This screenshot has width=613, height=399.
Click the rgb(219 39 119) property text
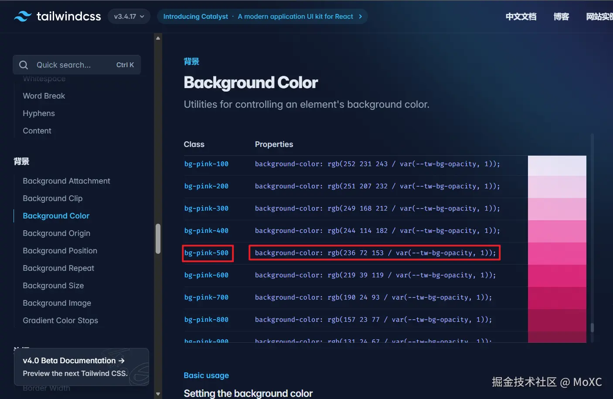(x=375, y=275)
